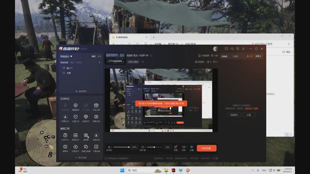The width and height of the screenshot is (310, 174).
Task: Open 弹幕秀 danmaku show tool
Action: point(65,148)
